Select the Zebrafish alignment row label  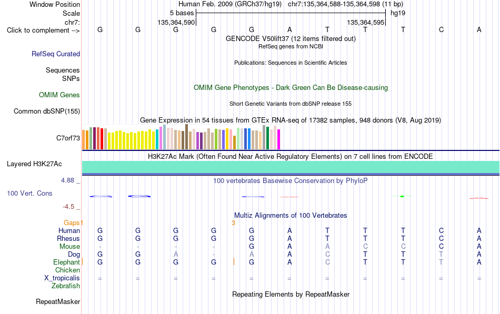[66, 286]
